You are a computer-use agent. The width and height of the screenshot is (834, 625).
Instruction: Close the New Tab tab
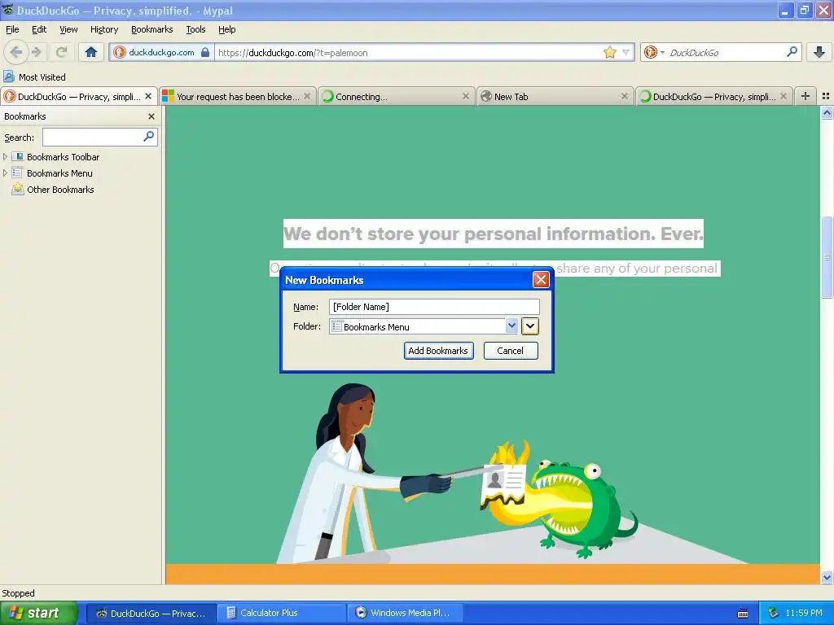click(x=625, y=96)
